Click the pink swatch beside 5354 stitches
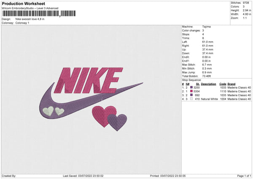The height and width of the screenshot is (179, 253). tap(191, 91)
